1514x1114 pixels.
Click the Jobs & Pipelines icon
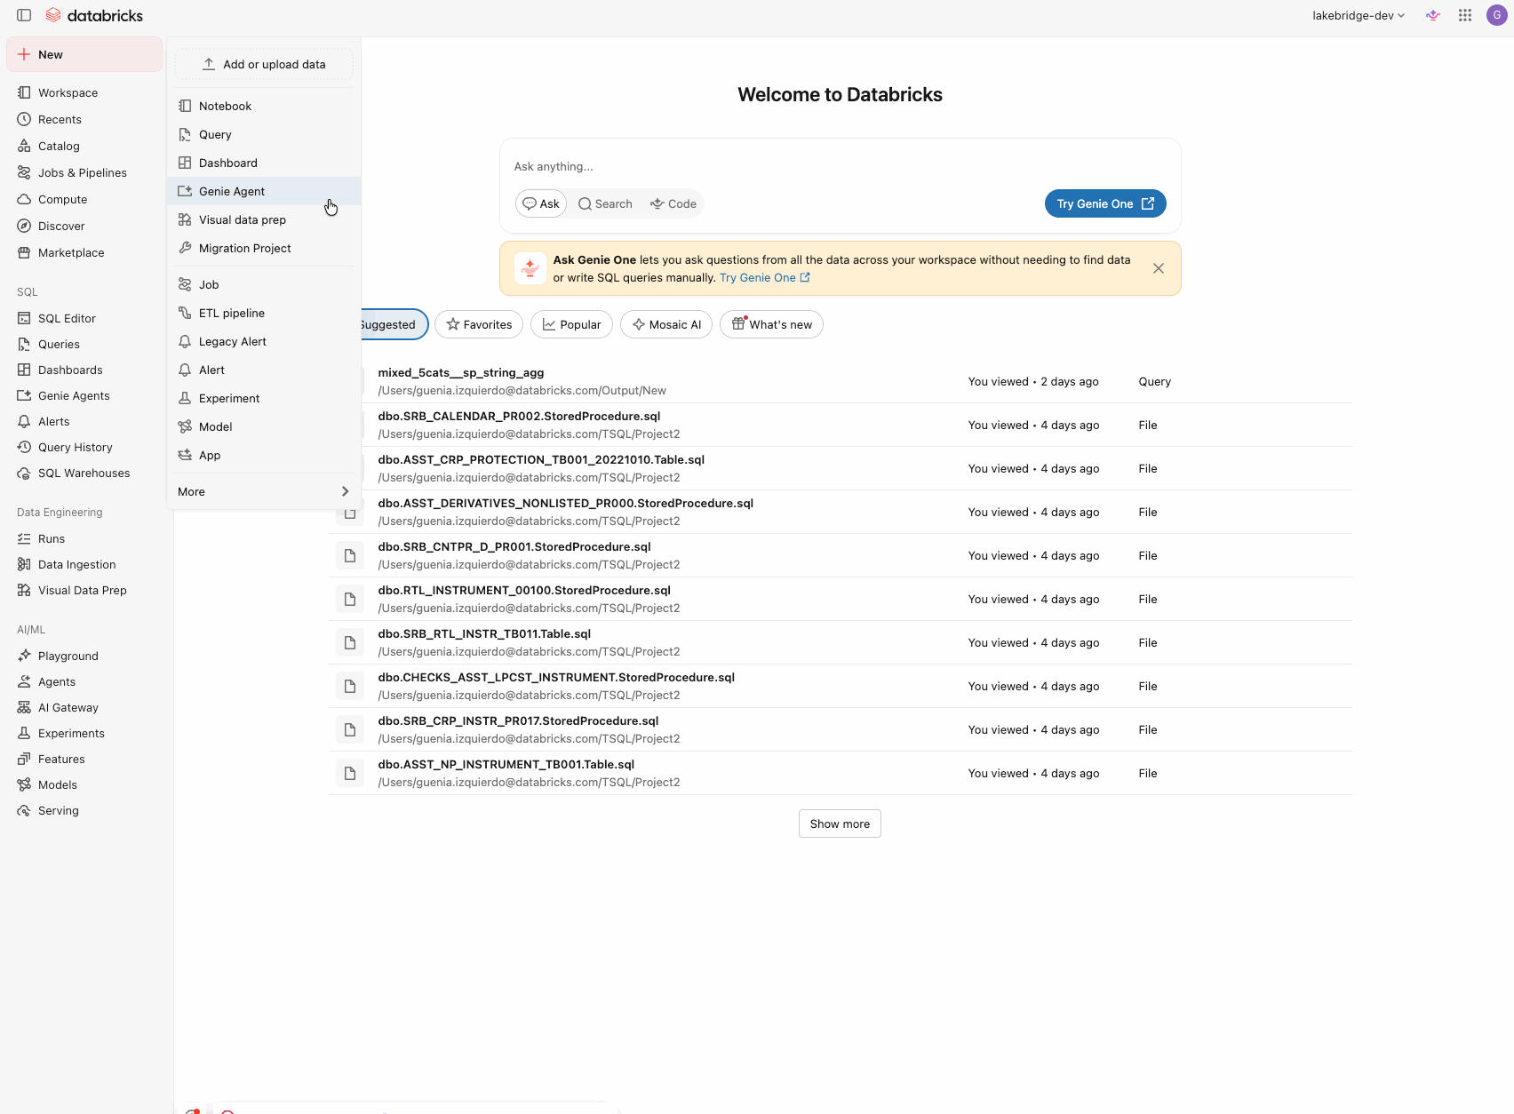24,172
